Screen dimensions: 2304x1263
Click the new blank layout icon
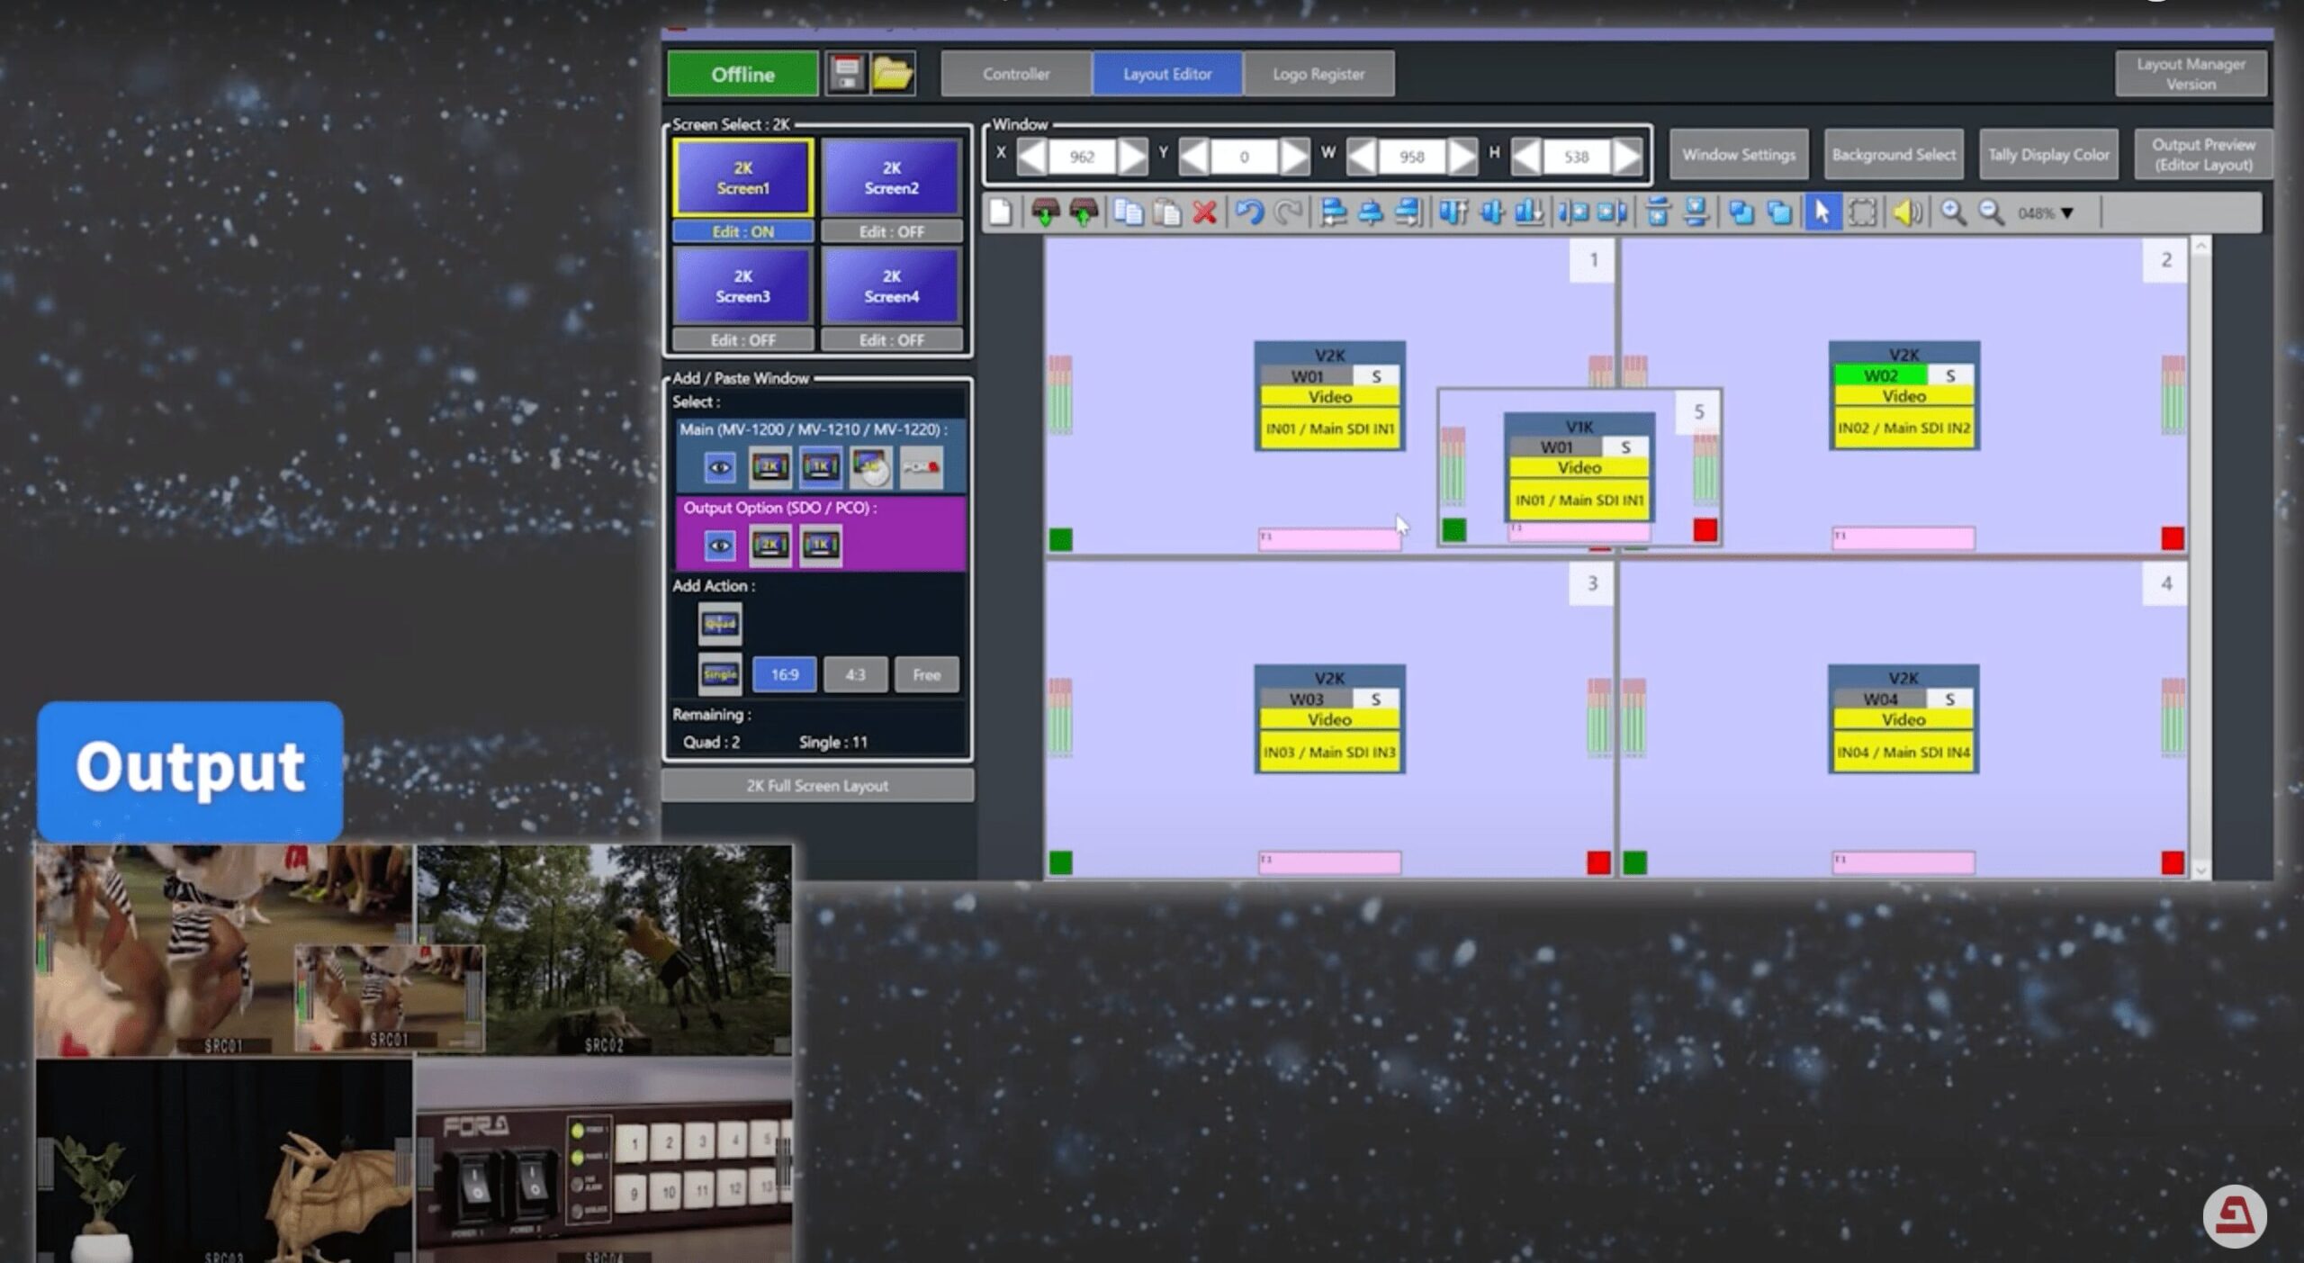tap(1000, 212)
